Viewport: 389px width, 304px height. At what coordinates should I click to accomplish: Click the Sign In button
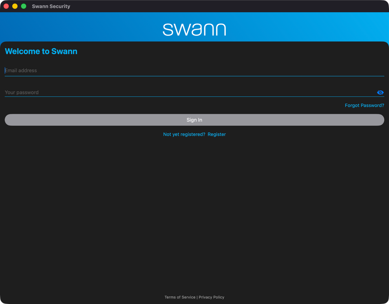click(194, 120)
